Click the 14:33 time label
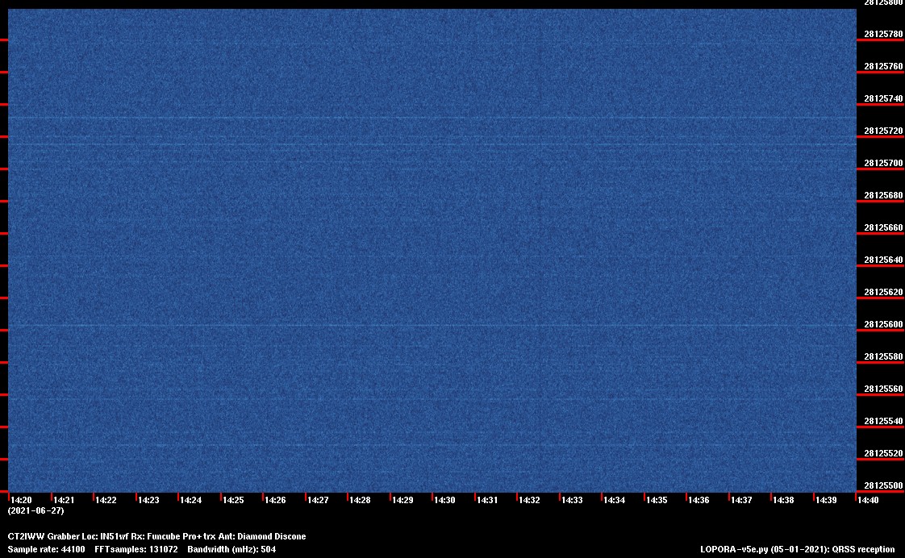The height and width of the screenshot is (558, 905). click(x=572, y=500)
